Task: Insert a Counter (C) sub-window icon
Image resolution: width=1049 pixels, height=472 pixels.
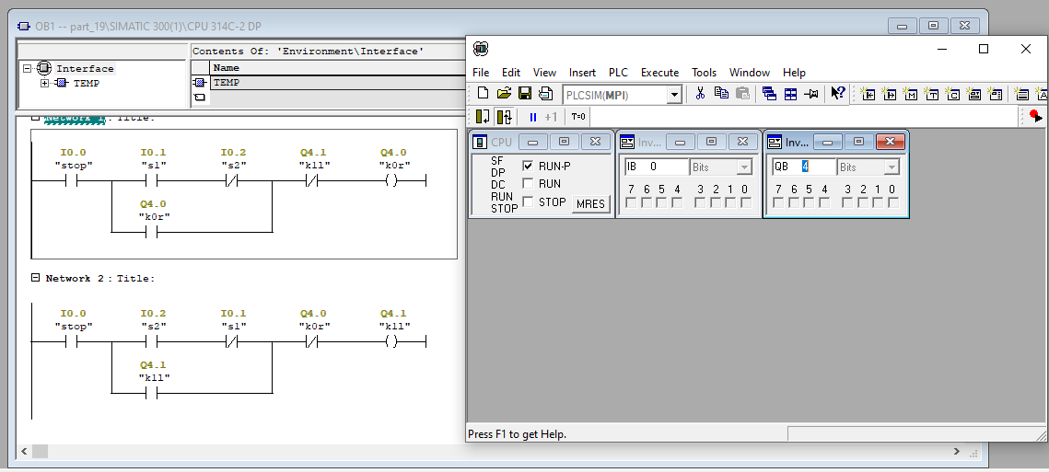Action: [952, 94]
